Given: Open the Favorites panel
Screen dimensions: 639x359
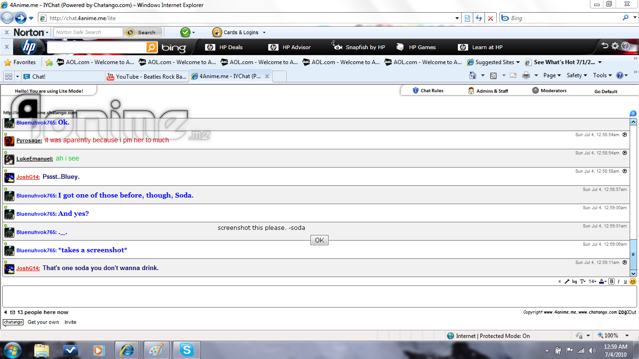Looking at the screenshot, I should 20,62.
